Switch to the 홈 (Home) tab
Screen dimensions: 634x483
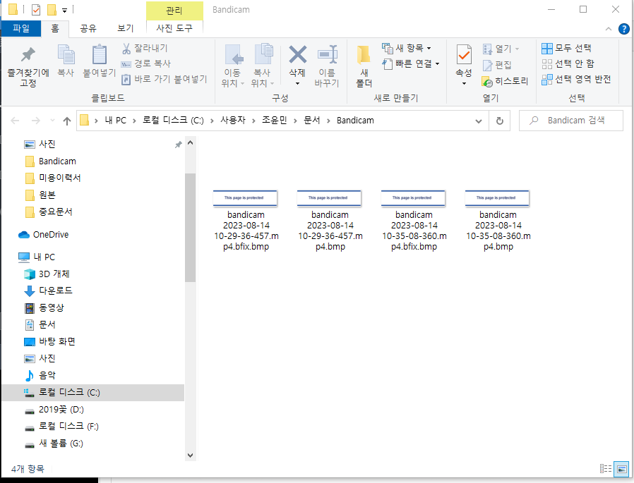click(55, 28)
